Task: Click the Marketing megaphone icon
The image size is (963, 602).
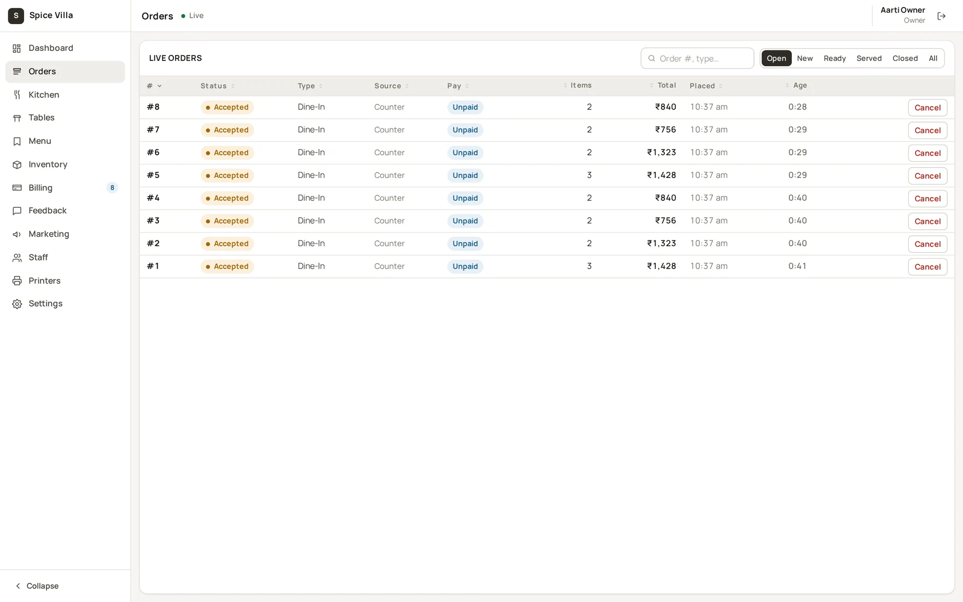Action: pos(17,234)
